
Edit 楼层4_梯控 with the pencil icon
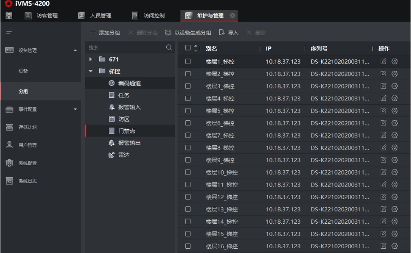(x=383, y=98)
